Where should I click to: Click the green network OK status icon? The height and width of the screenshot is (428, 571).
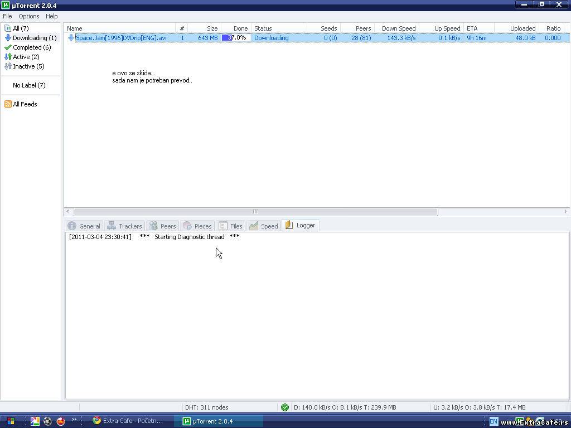(285, 407)
